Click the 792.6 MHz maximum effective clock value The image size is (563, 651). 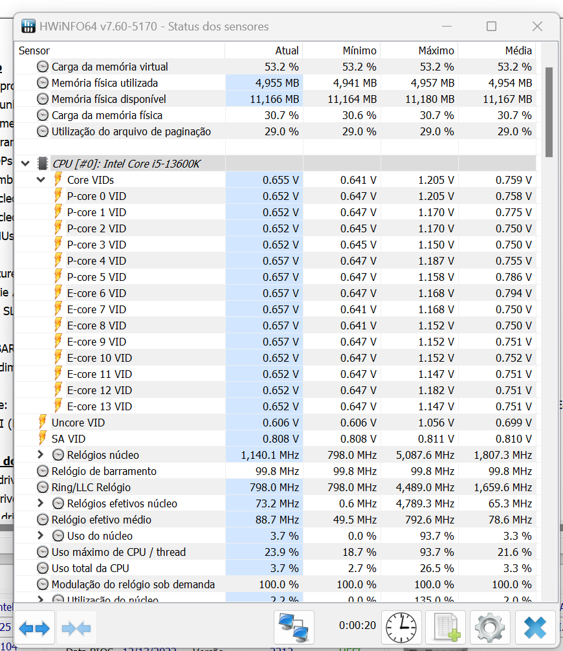coord(430,520)
